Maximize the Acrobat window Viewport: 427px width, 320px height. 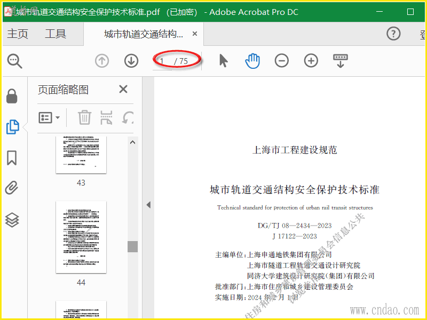coord(410,12)
